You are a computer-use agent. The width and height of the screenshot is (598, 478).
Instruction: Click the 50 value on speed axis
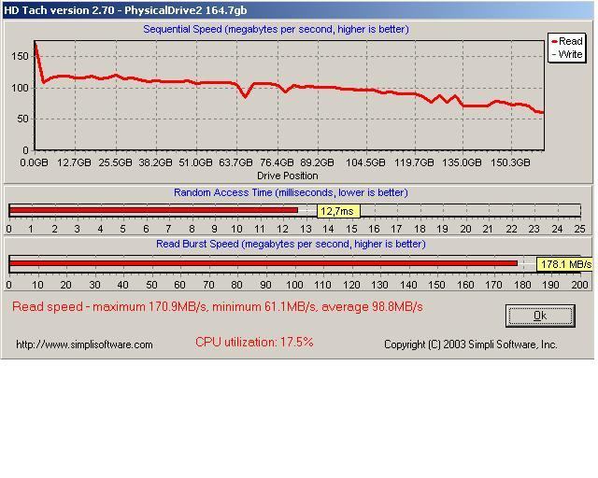[x=23, y=119]
